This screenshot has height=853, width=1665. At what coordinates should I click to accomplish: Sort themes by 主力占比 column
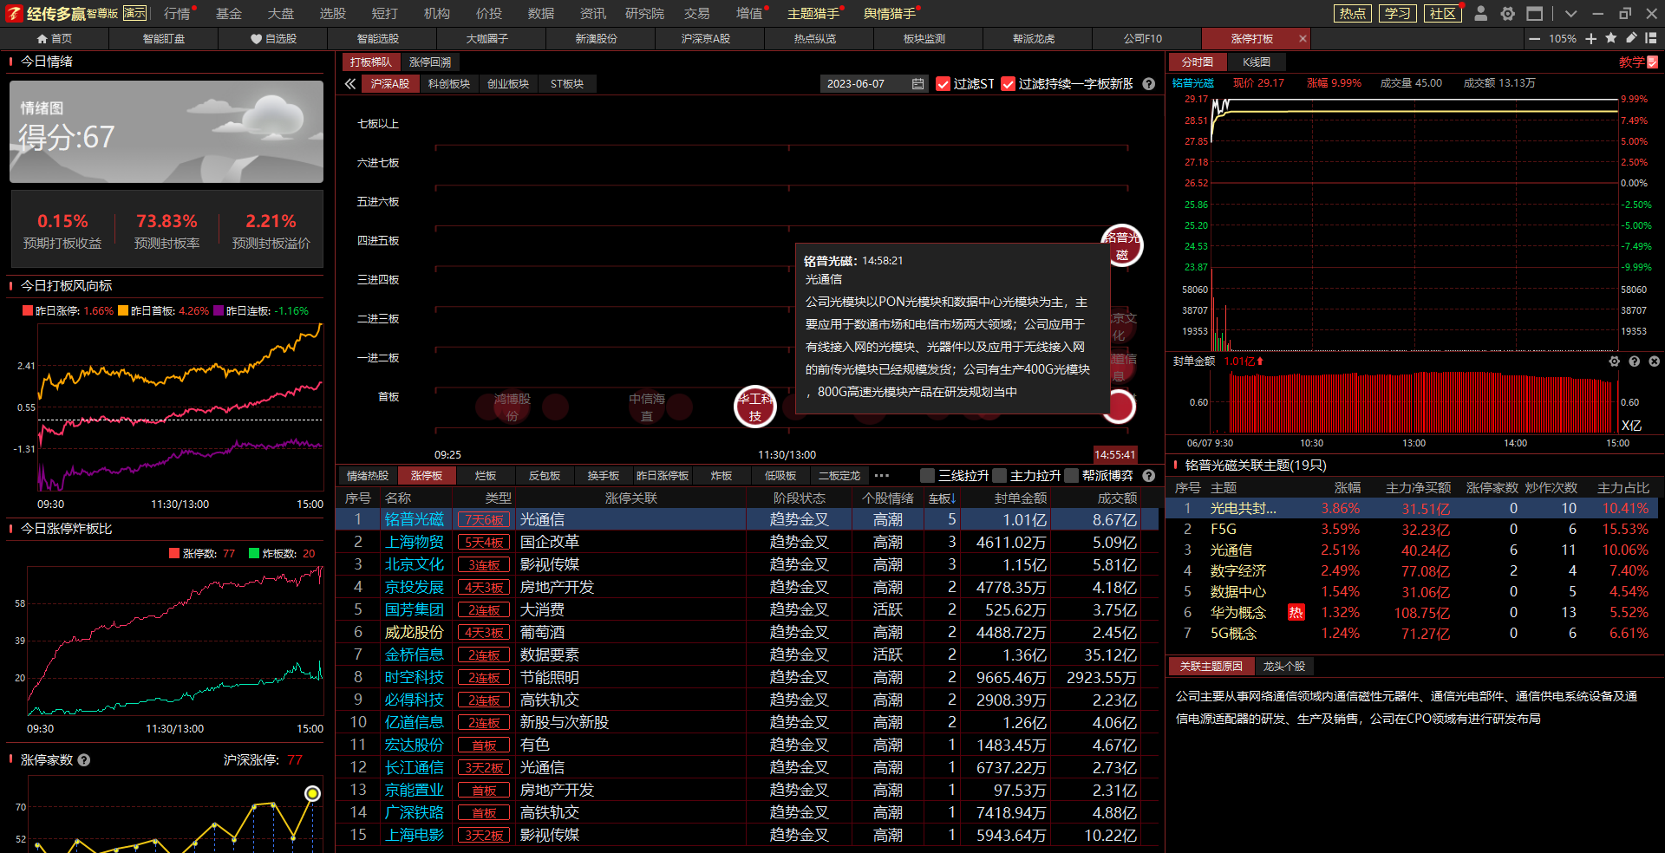coord(1623,488)
